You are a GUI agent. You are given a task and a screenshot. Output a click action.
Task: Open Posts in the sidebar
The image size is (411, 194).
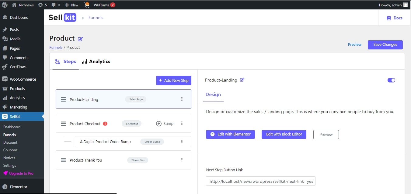(22, 30)
